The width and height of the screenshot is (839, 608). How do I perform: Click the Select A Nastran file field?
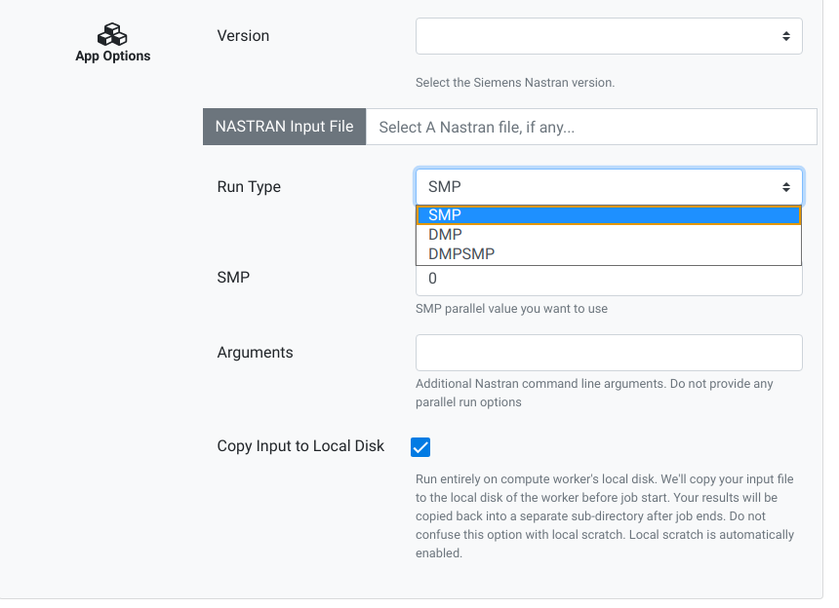[x=591, y=128]
